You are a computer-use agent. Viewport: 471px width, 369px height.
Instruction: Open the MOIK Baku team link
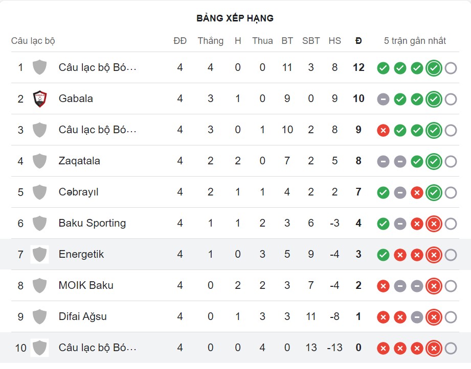coord(86,285)
